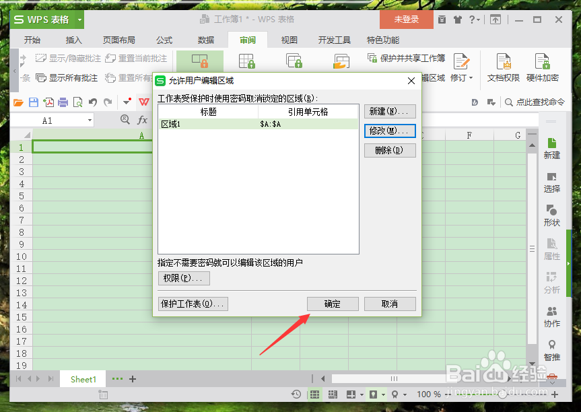Click the Hardware Encryption icon
This screenshot has width=581, height=412.
tap(541, 64)
